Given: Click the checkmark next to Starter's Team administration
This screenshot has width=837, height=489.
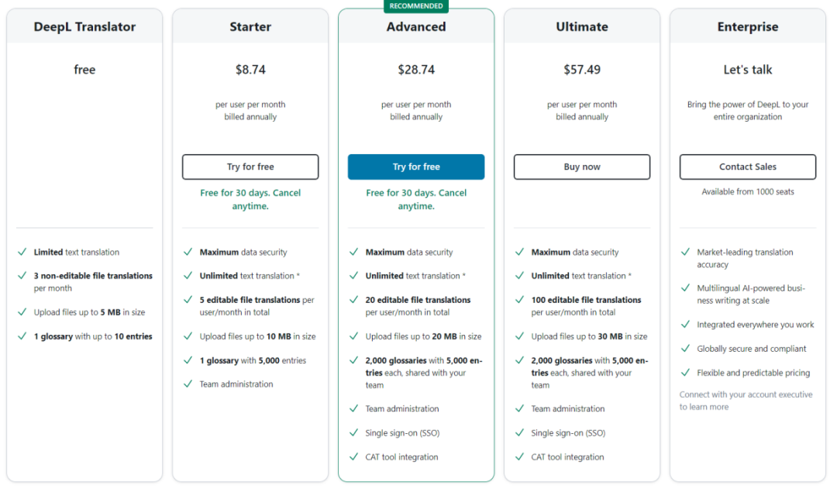Looking at the screenshot, I should (x=188, y=384).
